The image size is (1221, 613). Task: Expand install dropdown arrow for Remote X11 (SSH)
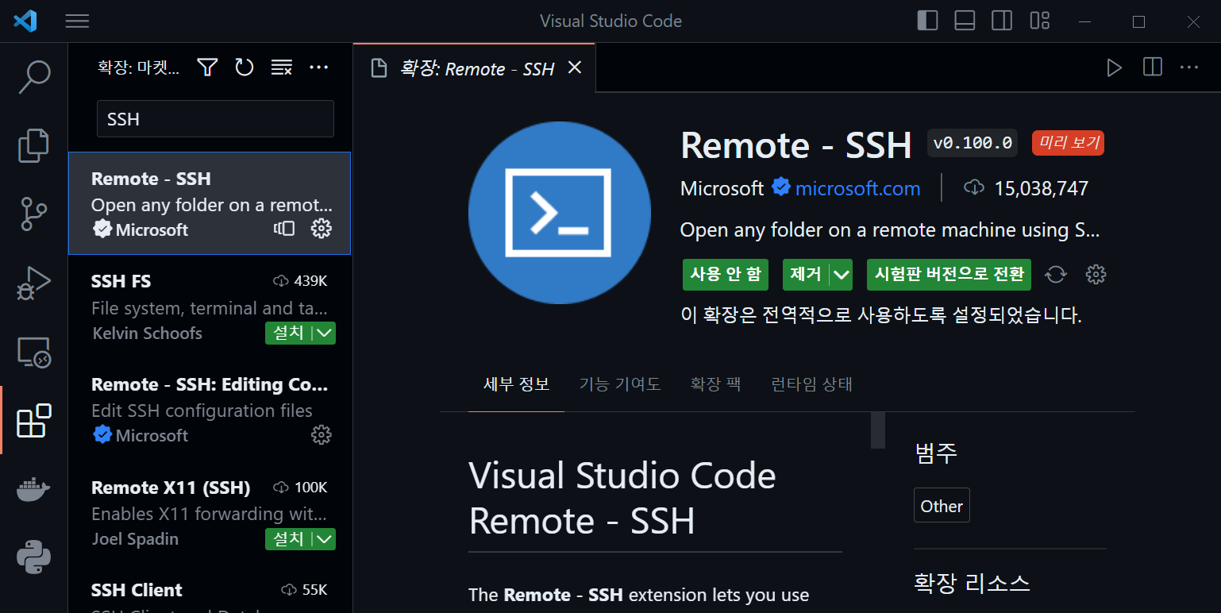tap(325, 539)
